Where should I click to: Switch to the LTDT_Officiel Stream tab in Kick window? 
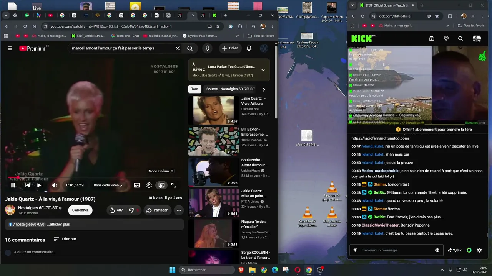[387, 5]
